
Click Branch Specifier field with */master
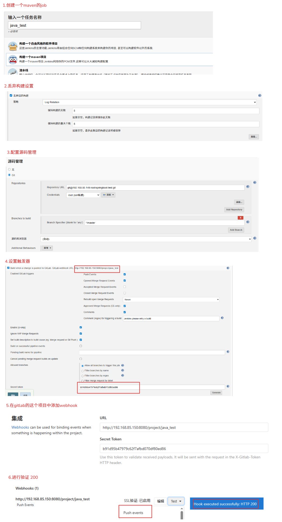tap(165, 223)
